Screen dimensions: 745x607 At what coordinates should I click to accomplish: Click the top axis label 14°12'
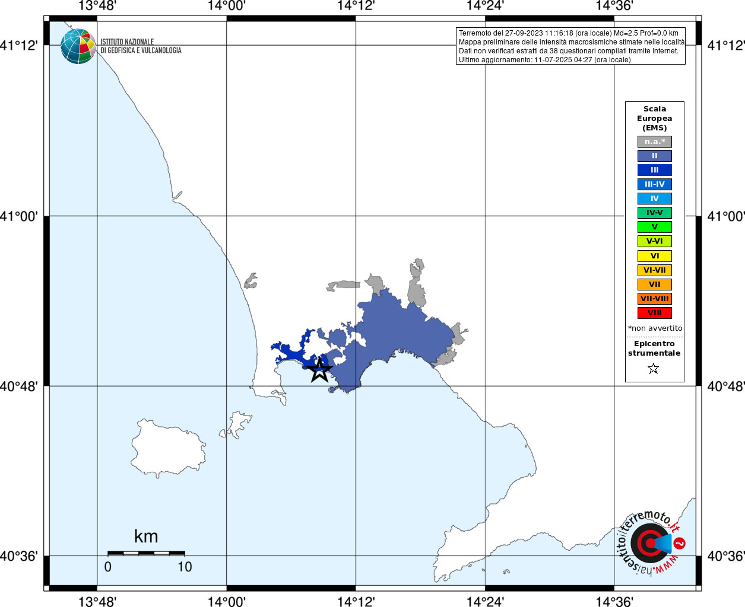tap(356, 6)
